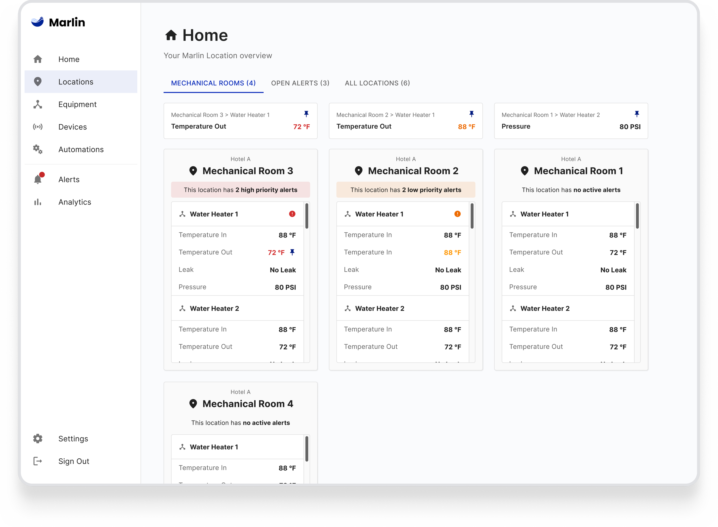
Task: Go to the Devices sidebar item
Action: click(72, 127)
